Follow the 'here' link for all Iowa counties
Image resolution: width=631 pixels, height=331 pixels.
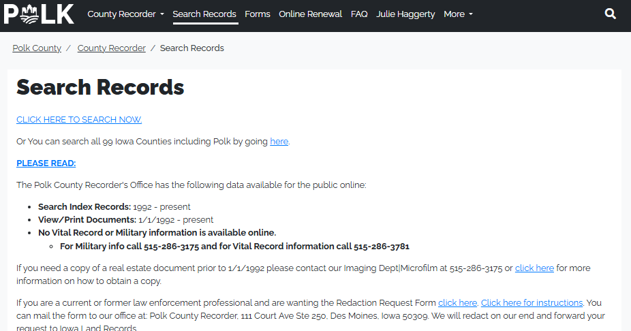(x=279, y=142)
